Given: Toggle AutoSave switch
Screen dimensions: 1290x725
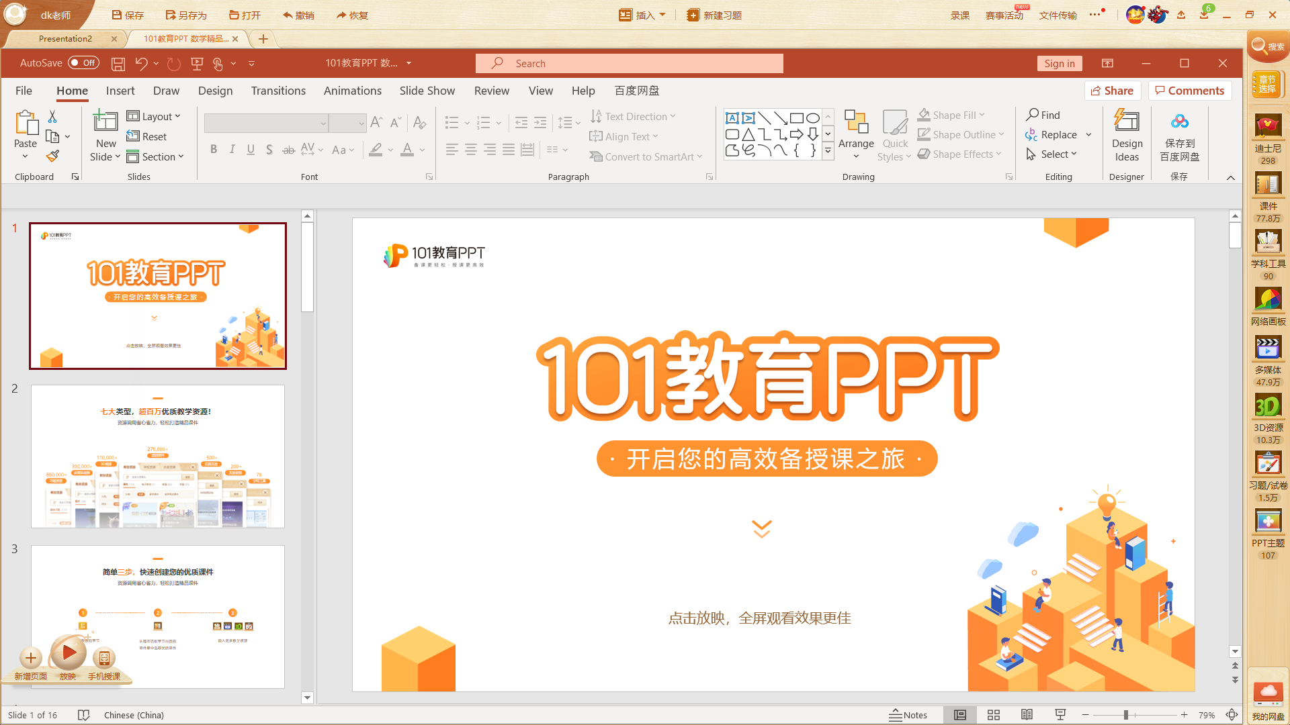Looking at the screenshot, I should 83,63.
